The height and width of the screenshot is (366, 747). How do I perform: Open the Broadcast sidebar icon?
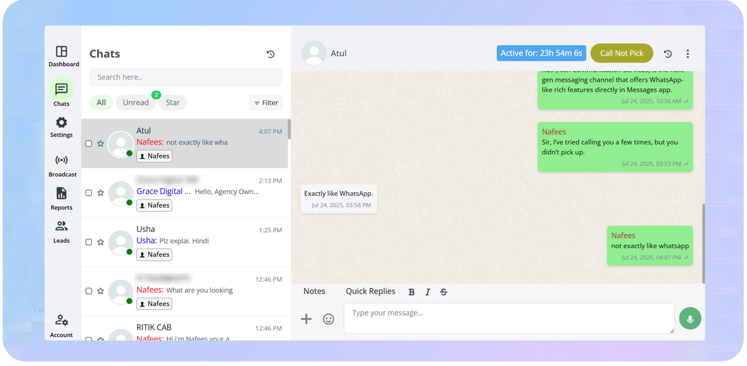62,160
